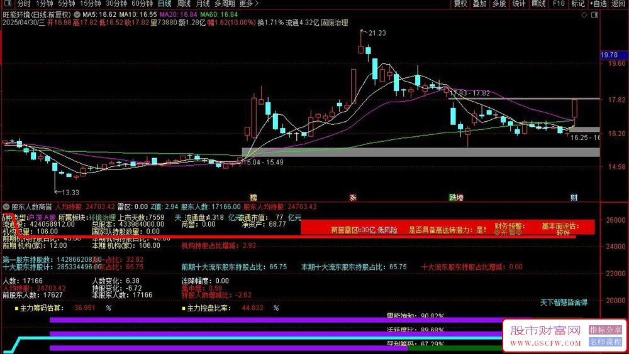The height and width of the screenshot is (354, 629).
Task: Click the 固废治理 sector label
Action: tap(335, 23)
